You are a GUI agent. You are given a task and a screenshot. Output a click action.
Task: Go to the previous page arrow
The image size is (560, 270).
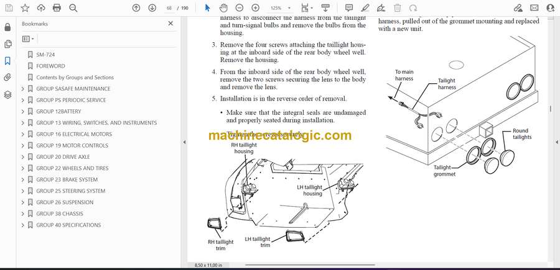pyautogui.click(x=136, y=8)
